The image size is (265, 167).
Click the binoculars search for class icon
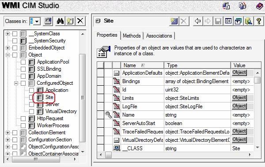[x=60, y=21]
